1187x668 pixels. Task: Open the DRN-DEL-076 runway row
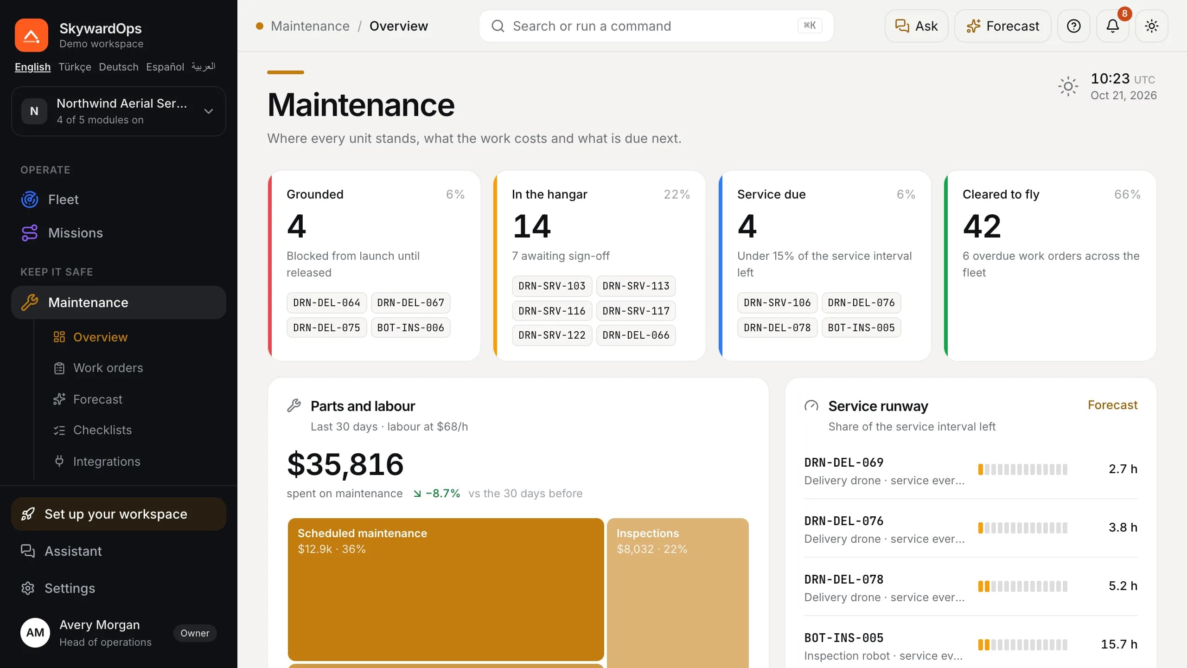point(971,528)
